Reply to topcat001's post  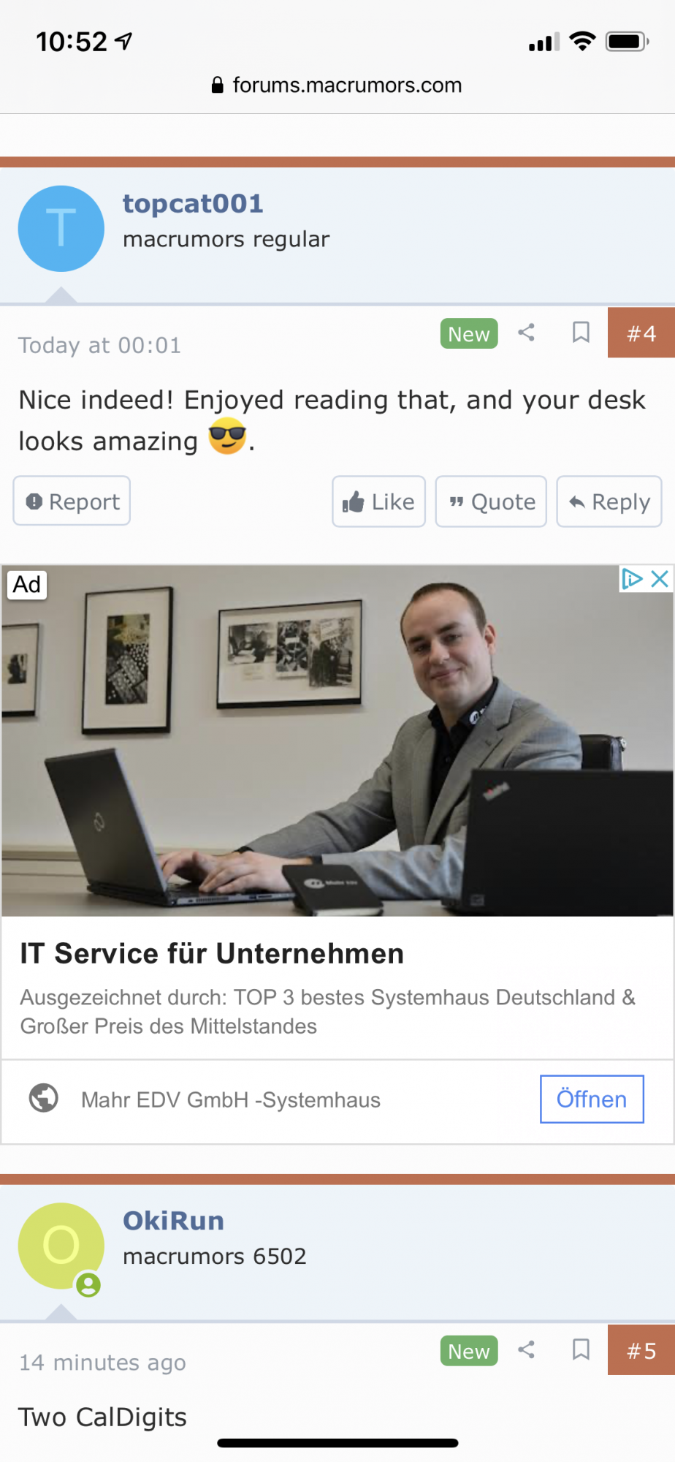609,501
